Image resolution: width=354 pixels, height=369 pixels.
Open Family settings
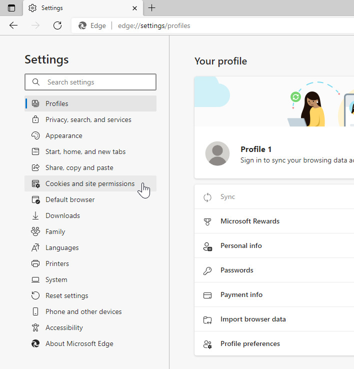pos(90,231)
